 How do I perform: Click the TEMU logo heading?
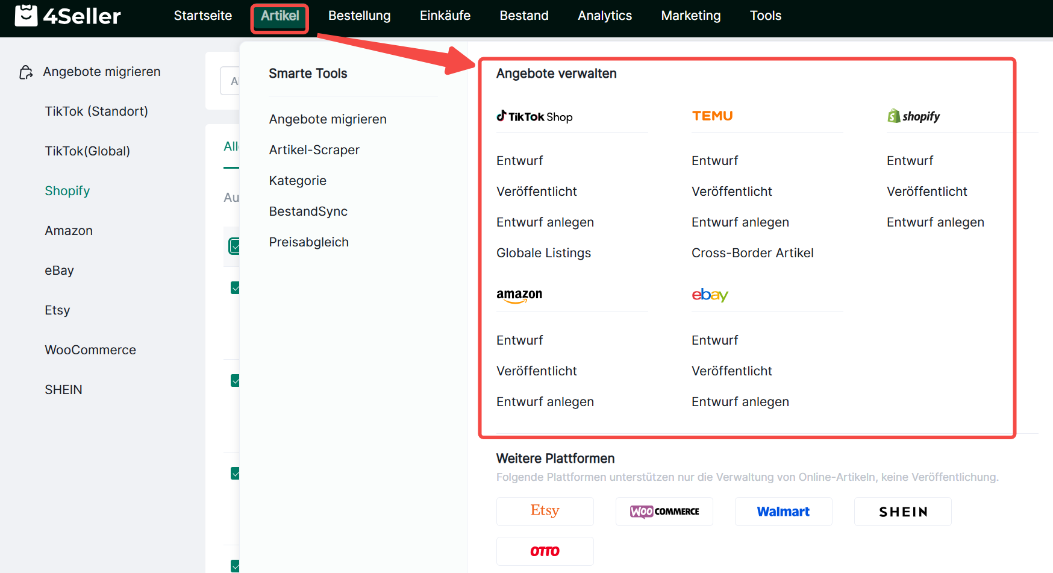click(x=712, y=116)
